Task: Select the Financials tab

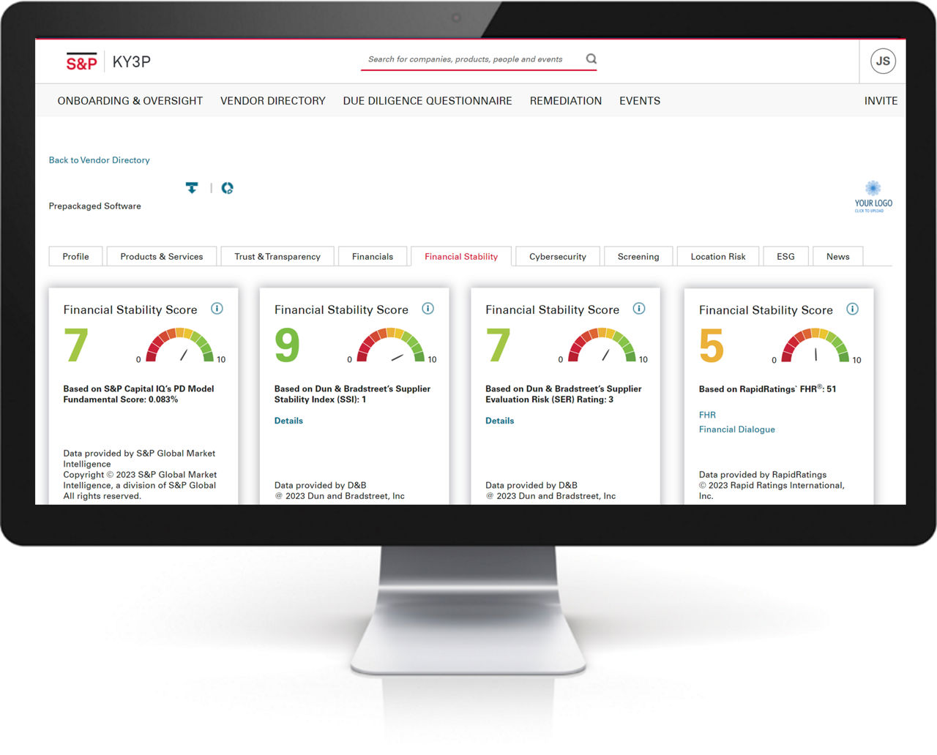Action: pyautogui.click(x=373, y=256)
